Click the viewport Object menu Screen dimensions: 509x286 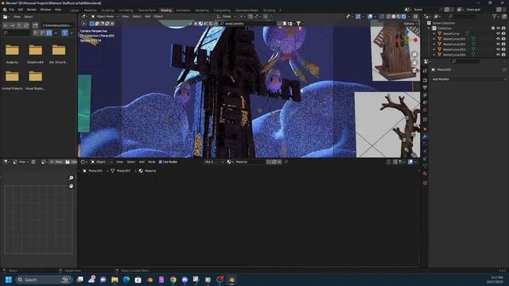158,16
